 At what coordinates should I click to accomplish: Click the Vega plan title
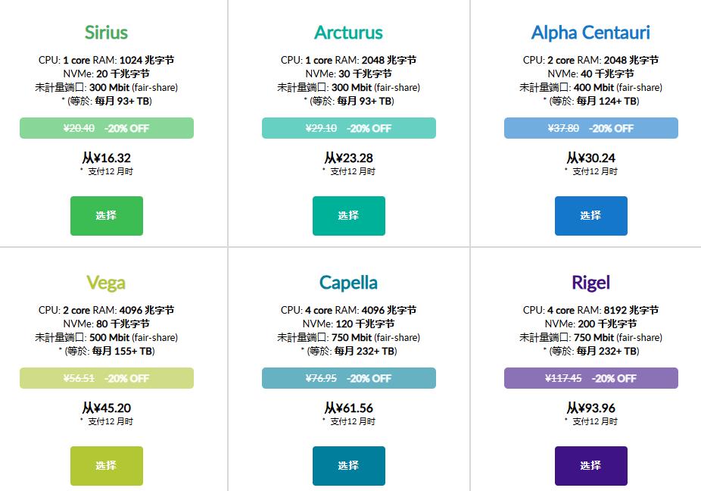106,283
